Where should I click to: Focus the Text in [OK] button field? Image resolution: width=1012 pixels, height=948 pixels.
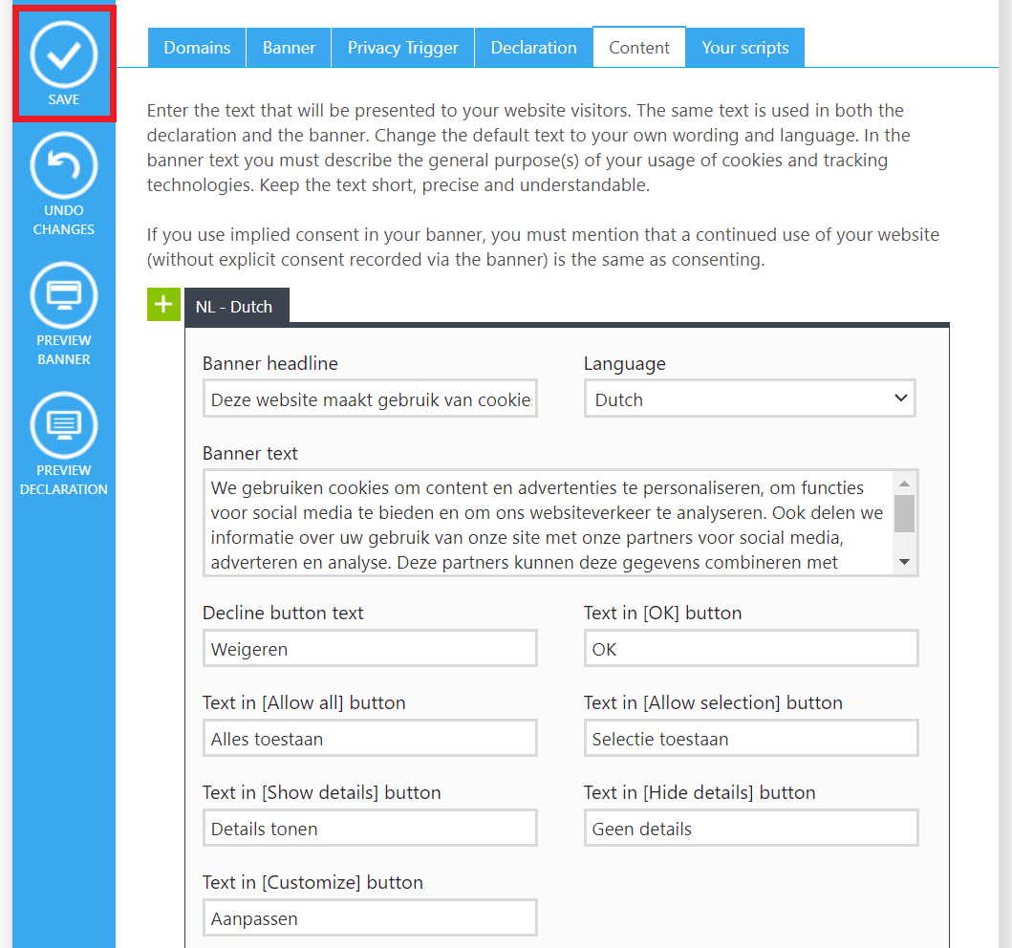pos(750,649)
